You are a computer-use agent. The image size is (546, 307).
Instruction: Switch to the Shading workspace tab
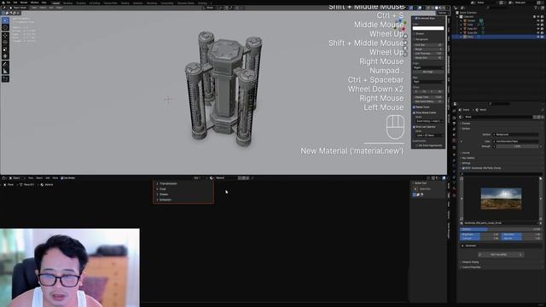tap(125, 3)
